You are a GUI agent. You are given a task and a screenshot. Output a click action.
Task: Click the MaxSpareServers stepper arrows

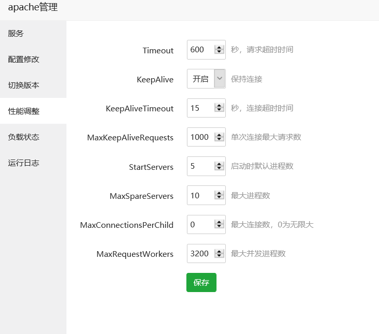click(x=219, y=195)
